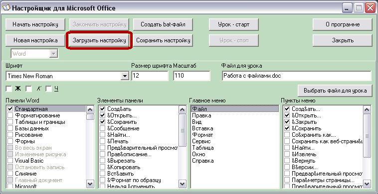Uncheck 'Созд&ать...' in Пункты меню
This screenshot has width=378, height=194.
click(x=287, y=109)
